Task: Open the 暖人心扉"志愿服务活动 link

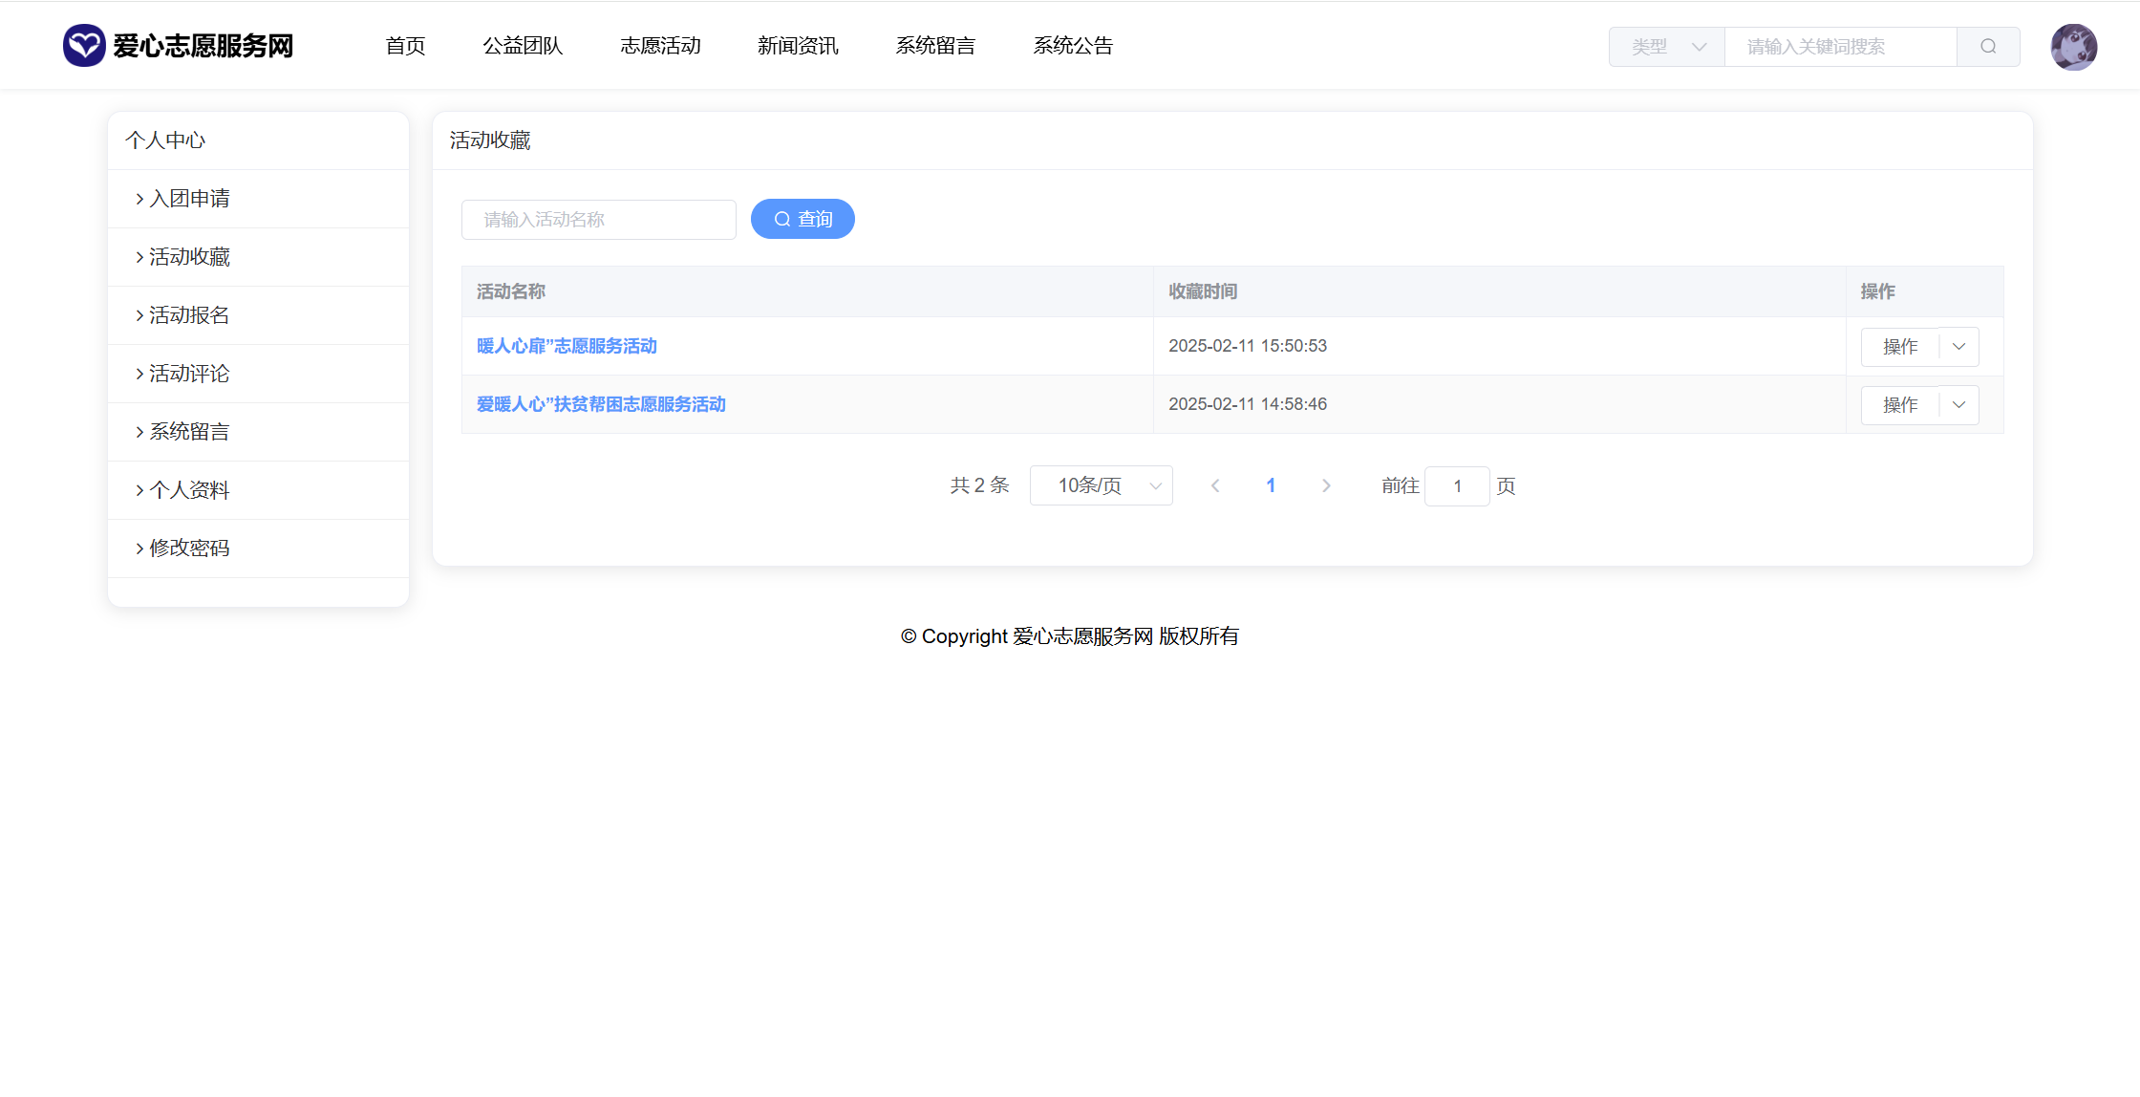Action: point(567,346)
